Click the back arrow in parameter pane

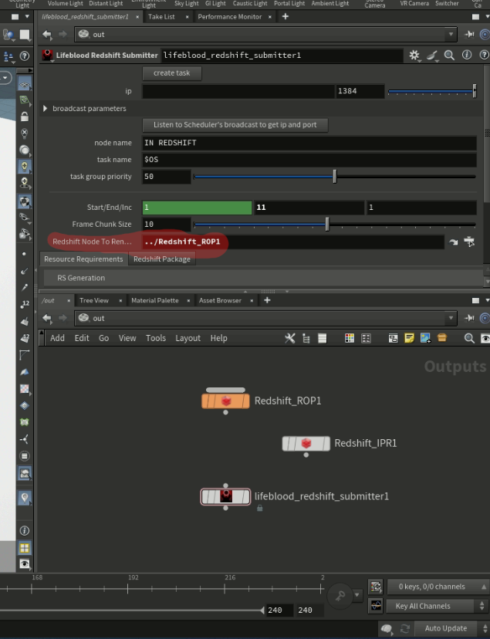[47, 35]
